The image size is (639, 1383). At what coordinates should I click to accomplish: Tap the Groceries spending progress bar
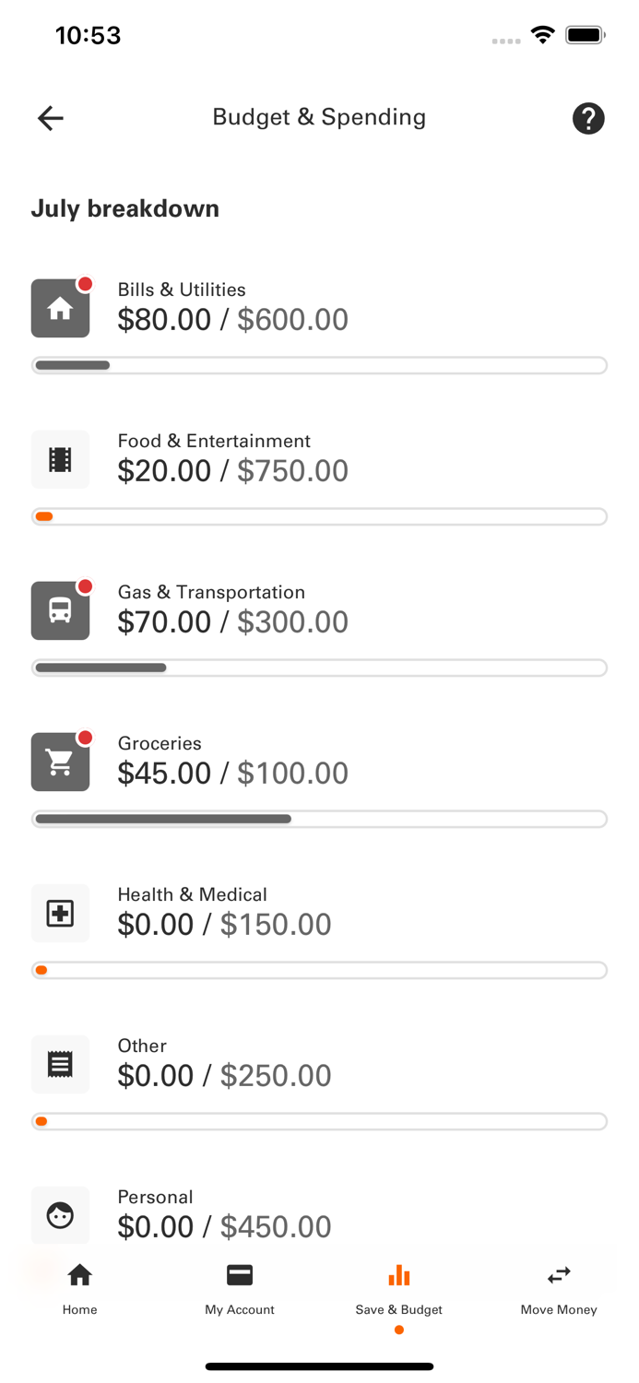[x=319, y=819]
